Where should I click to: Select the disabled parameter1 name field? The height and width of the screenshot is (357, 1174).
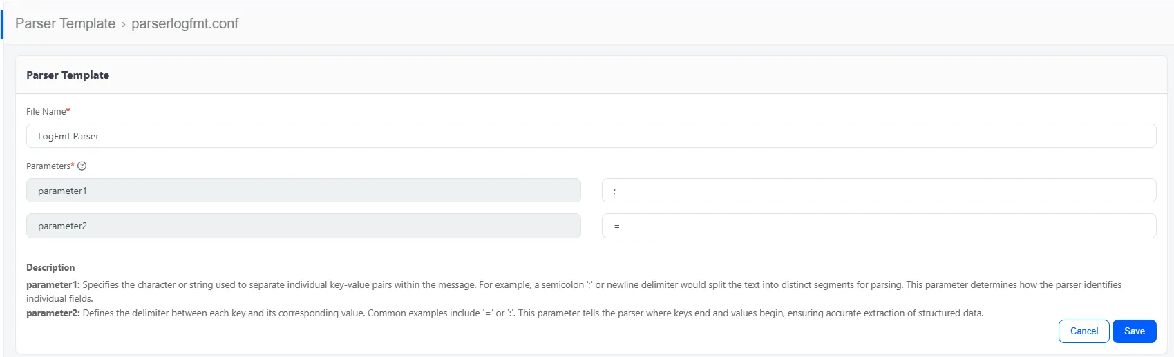[x=303, y=191]
